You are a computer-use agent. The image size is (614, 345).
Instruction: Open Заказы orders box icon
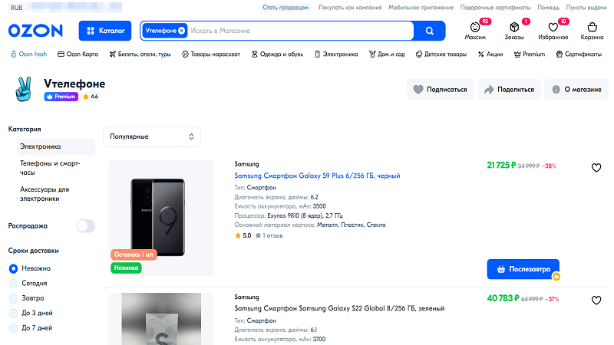(x=514, y=28)
